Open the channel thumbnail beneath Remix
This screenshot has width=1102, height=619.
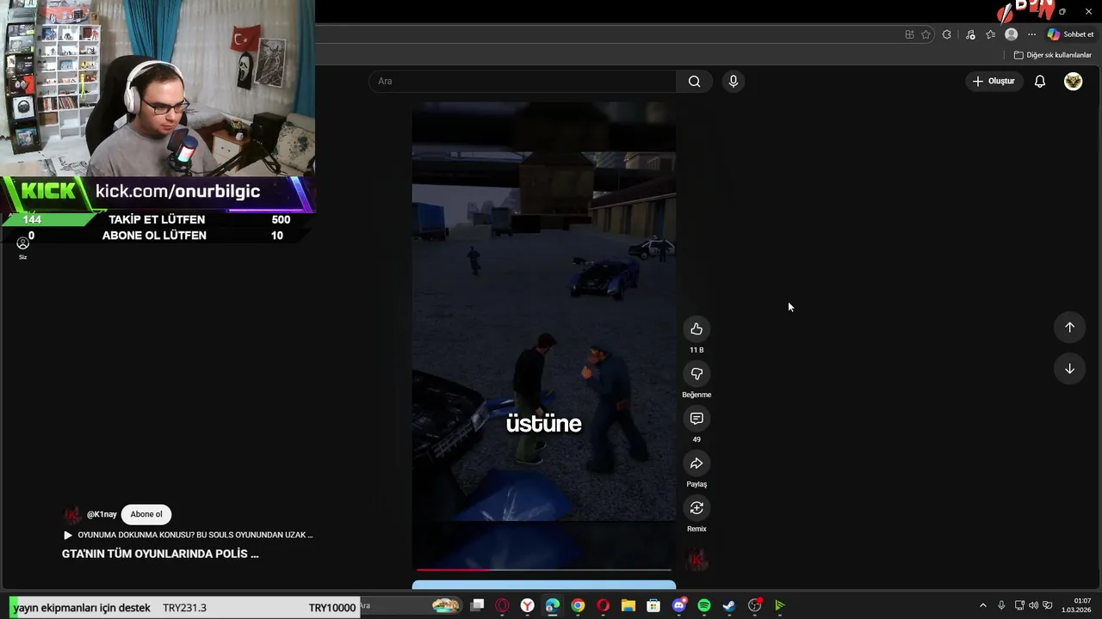click(696, 560)
